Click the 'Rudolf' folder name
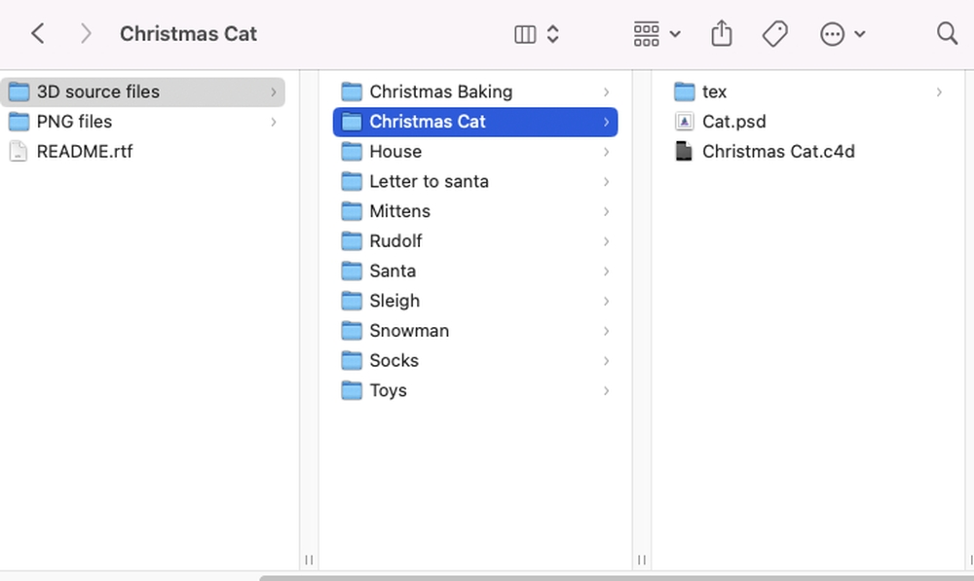Screen dimensions: 974x581 (395, 240)
